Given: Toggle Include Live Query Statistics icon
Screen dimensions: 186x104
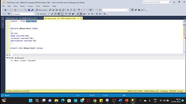Looking at the screenshot, I should (70, 14).
